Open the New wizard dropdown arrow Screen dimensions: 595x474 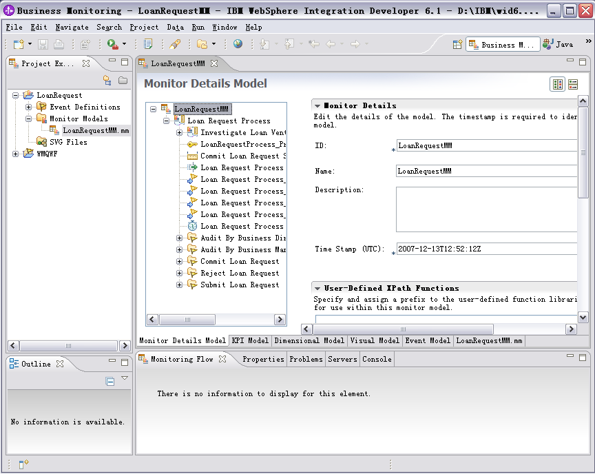tap(30, 44)
